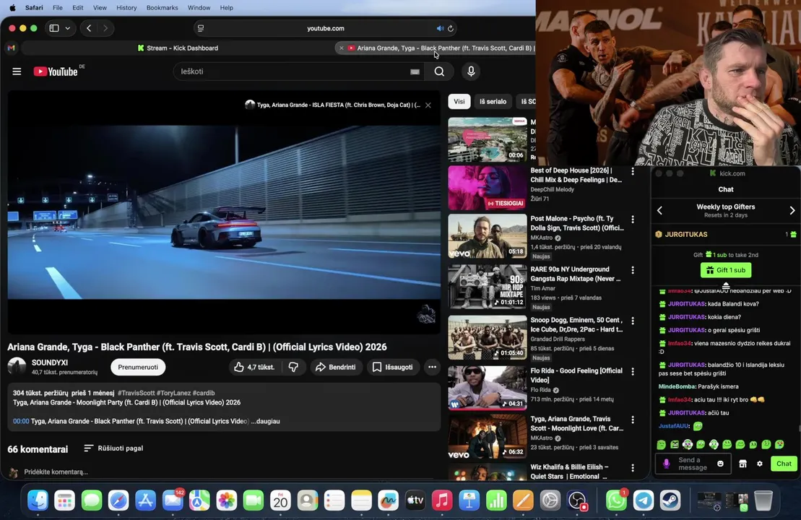Click the Bendrinti share button
The width and height of the screenshot is (801, 520).
point(336,367)
